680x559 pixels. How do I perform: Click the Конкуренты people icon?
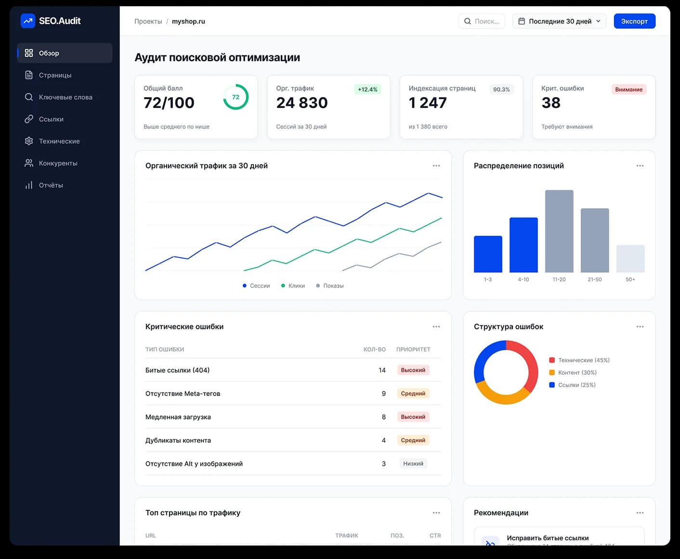click(x=29, y=163)
